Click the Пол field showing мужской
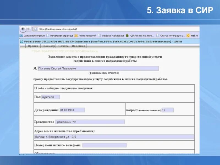220x165 pixels. click(51, 97)
